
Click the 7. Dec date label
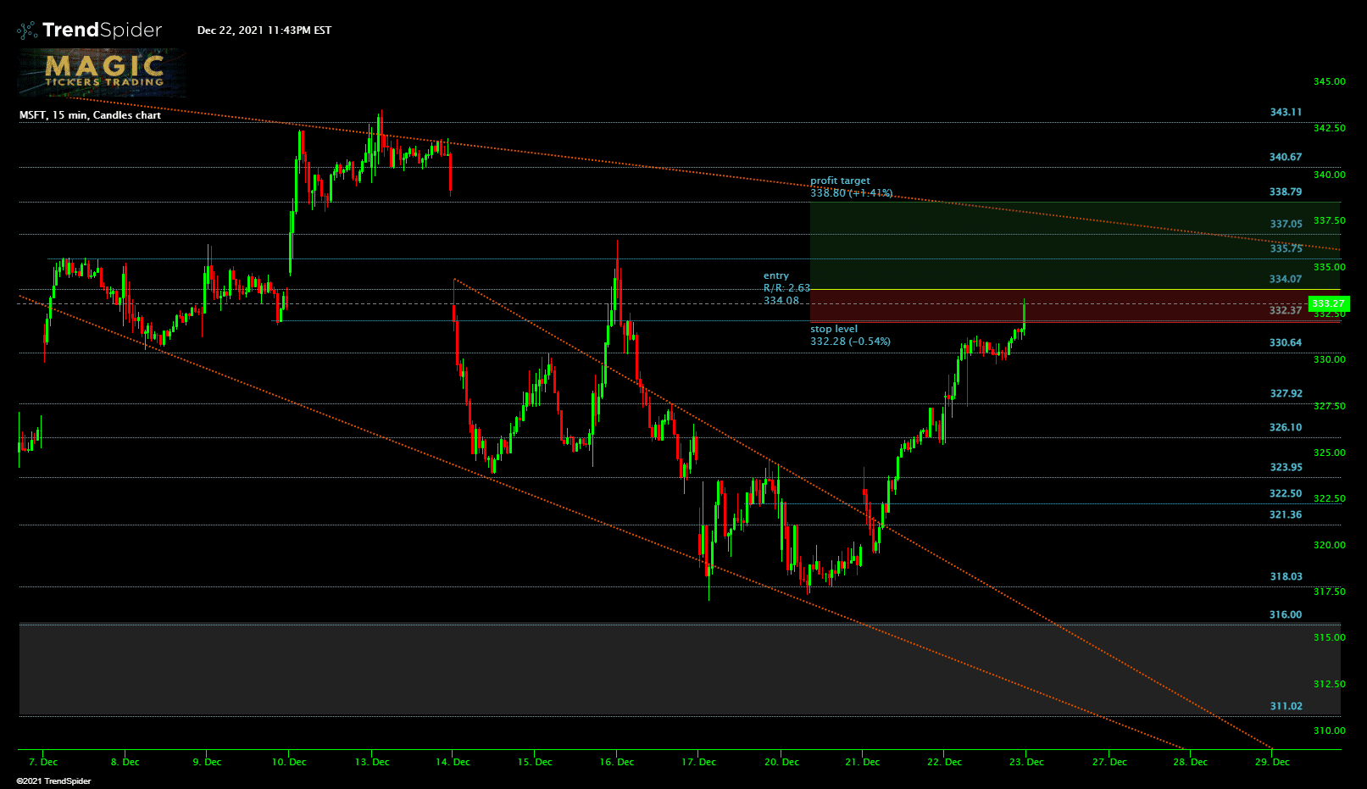(43, 762)
